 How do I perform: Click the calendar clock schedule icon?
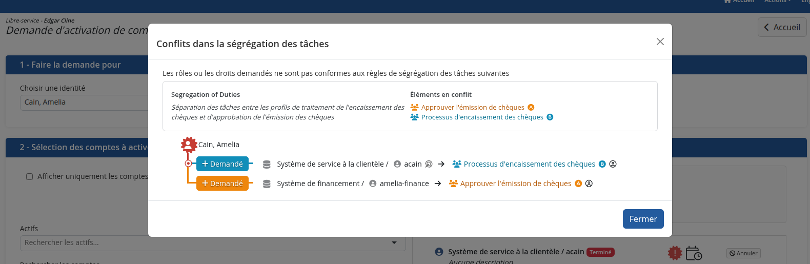click(x=694, y=253)
